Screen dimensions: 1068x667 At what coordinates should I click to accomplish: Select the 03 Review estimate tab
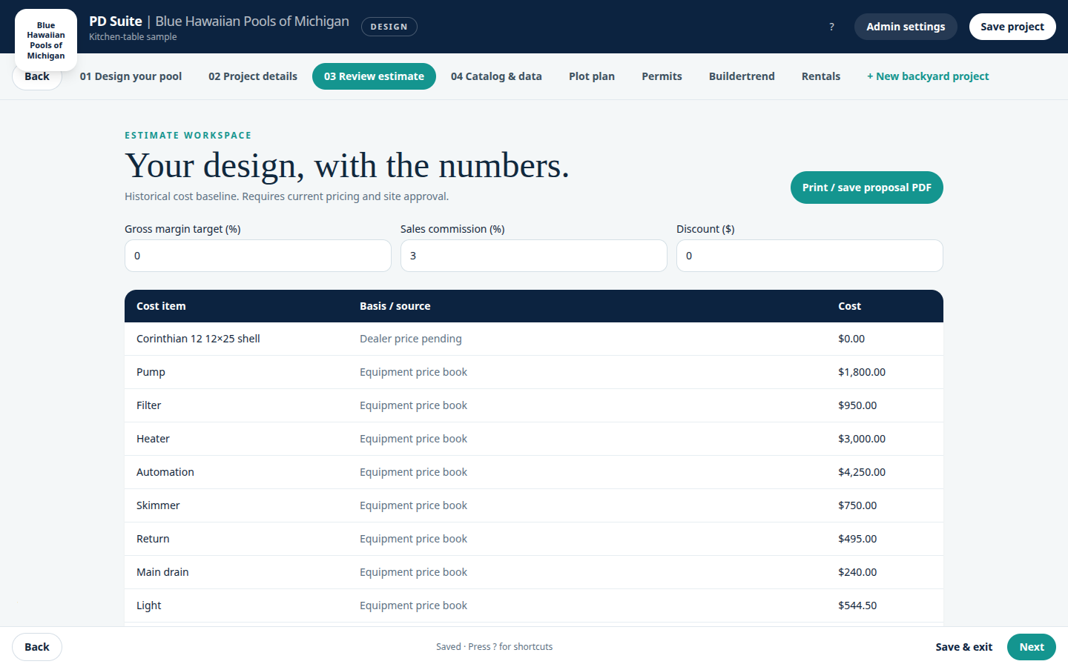tap(374, 76)
